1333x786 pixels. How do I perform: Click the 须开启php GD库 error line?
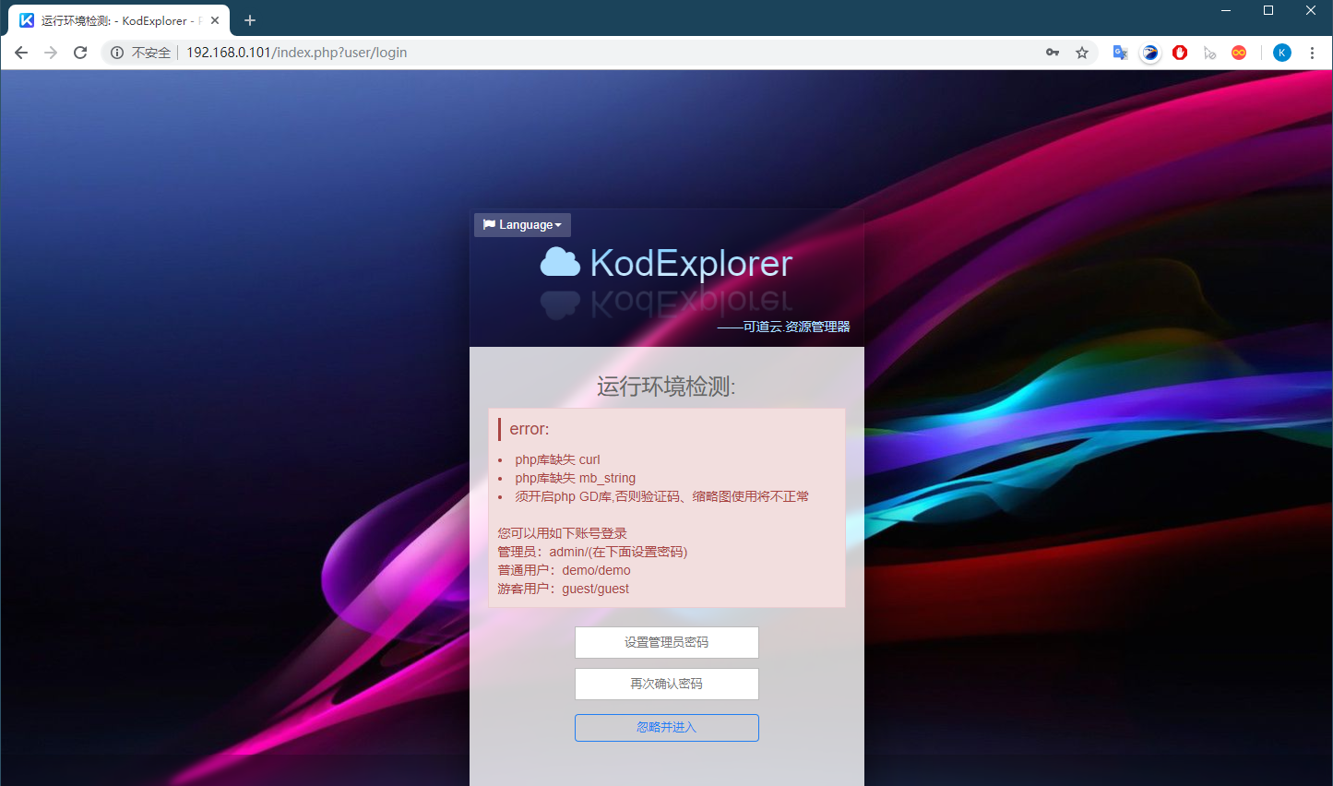point(661,496)
